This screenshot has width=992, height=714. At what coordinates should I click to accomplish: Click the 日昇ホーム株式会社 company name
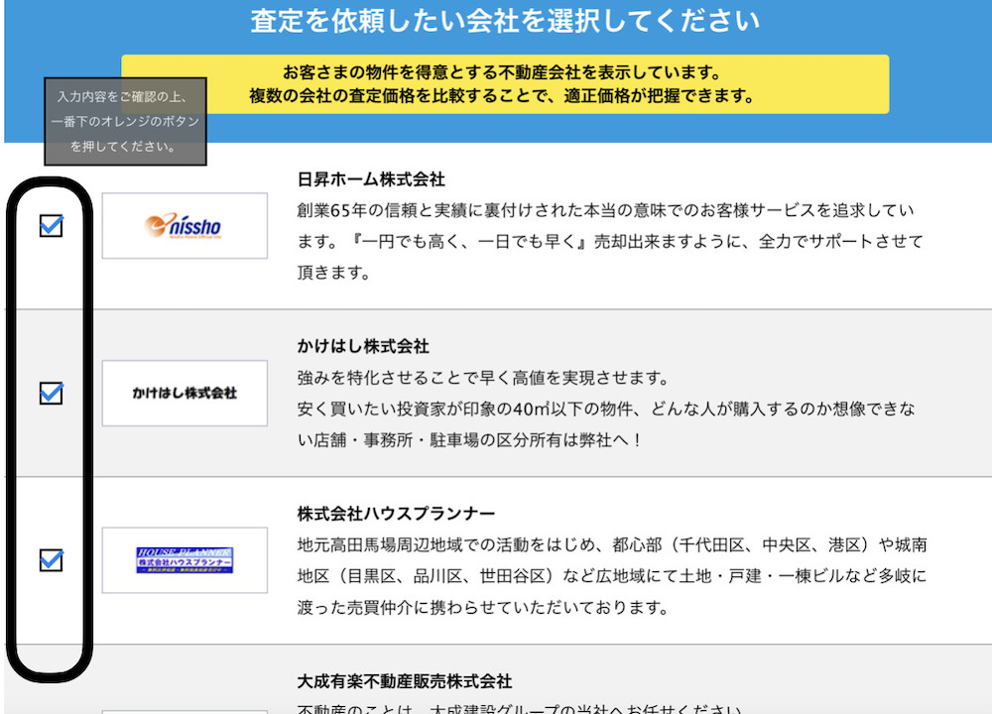click(371, 179)
